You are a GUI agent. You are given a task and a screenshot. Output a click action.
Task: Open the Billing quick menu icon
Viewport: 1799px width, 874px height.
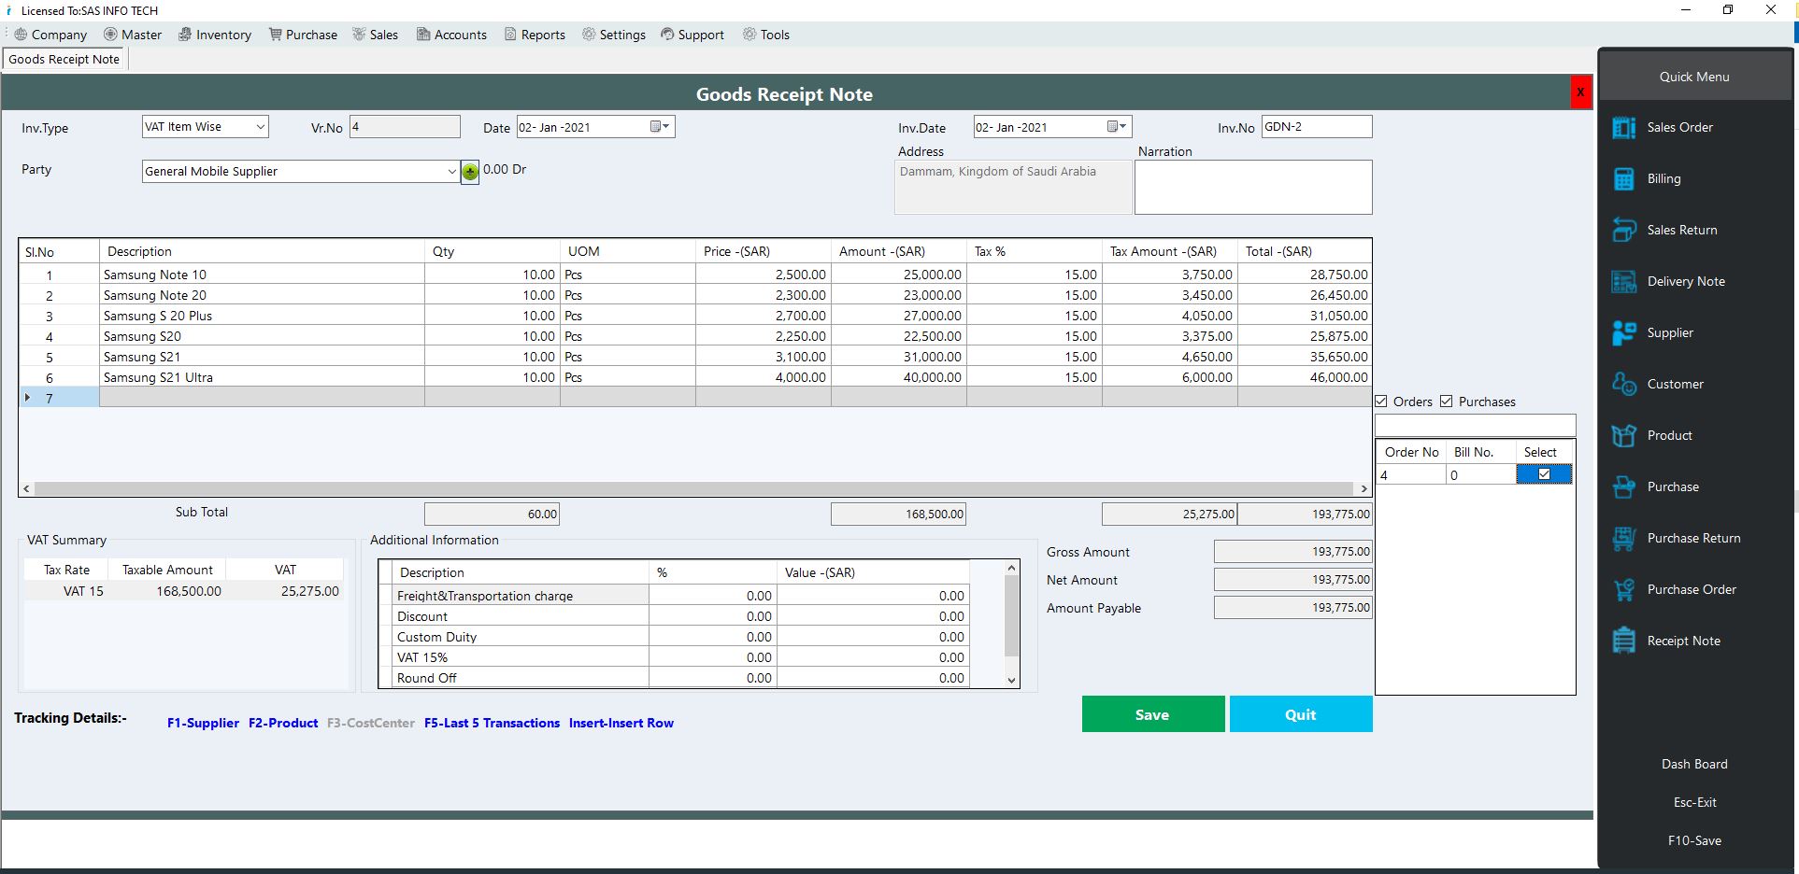1624,178
